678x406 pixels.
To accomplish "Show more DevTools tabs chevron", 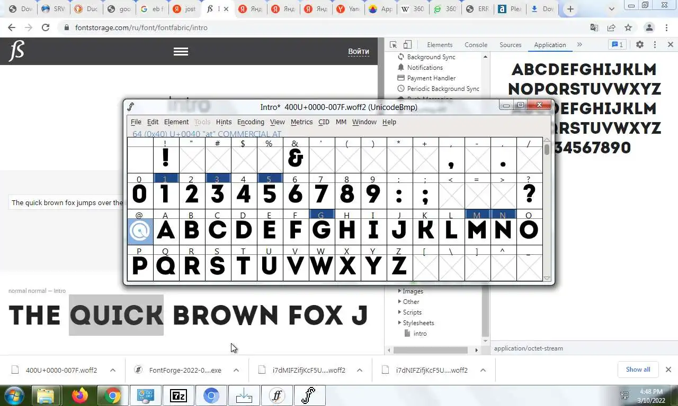I will 579,45.
